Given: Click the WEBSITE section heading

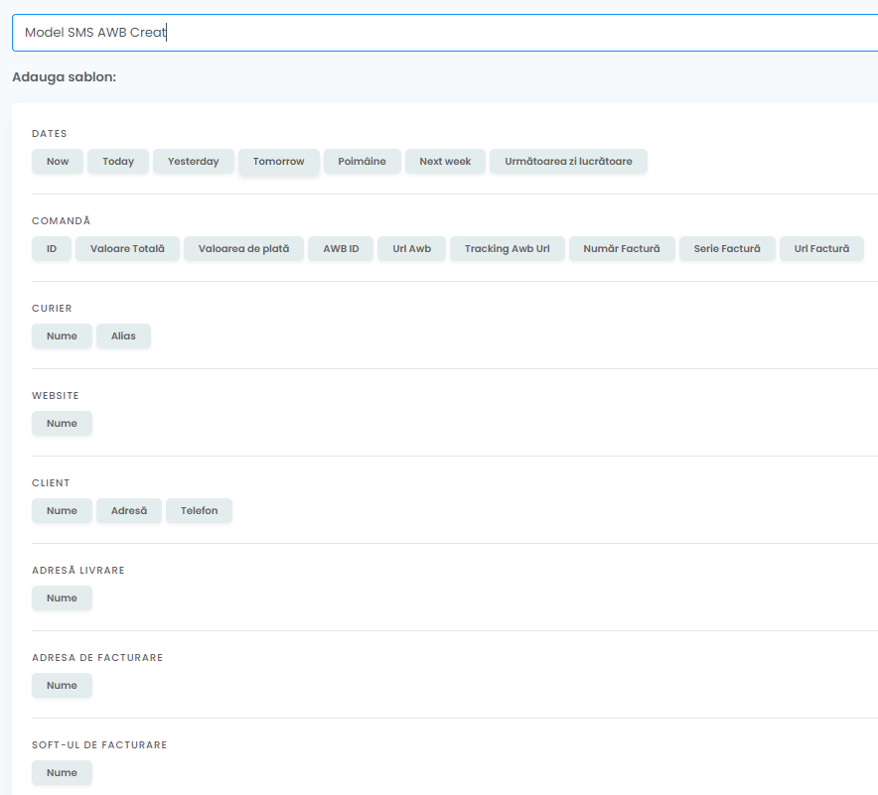Looking at the screenshot, I should [x=56, y=396].
